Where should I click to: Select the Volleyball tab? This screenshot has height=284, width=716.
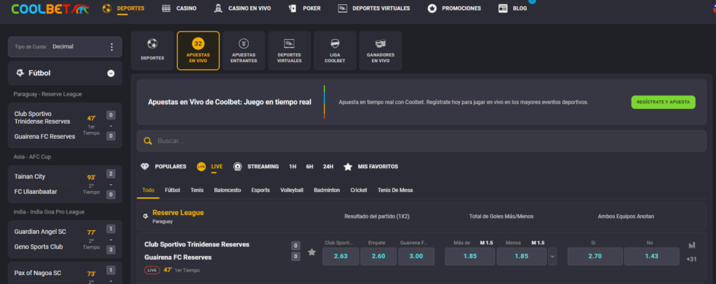(292, 190)
